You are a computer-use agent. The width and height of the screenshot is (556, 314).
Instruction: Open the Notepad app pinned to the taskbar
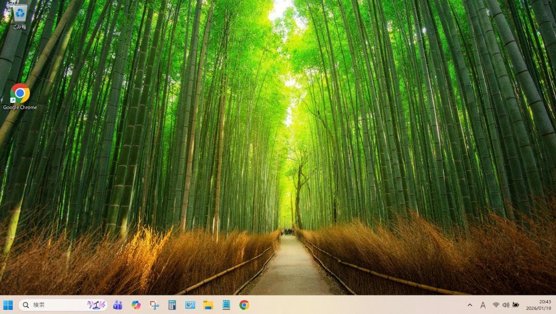pyautogui.click(x=227, y=305)
